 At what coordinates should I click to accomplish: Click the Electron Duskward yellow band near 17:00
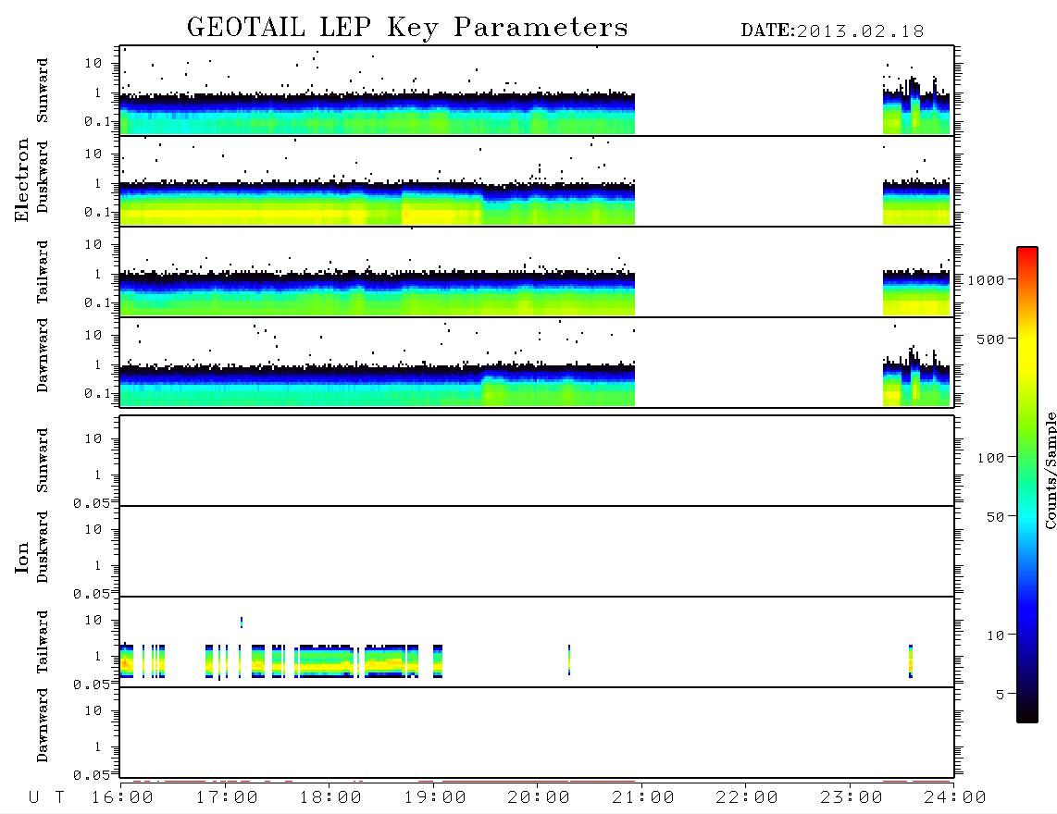[226, 215]
